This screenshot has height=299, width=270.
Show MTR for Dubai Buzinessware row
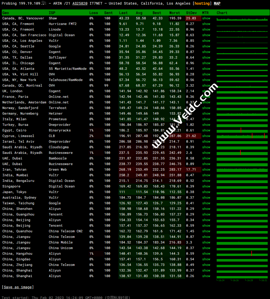point(206,164)
